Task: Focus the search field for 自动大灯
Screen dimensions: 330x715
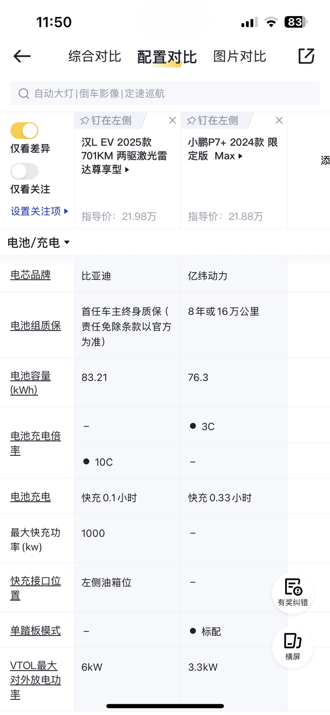Action: pos(170,93)
